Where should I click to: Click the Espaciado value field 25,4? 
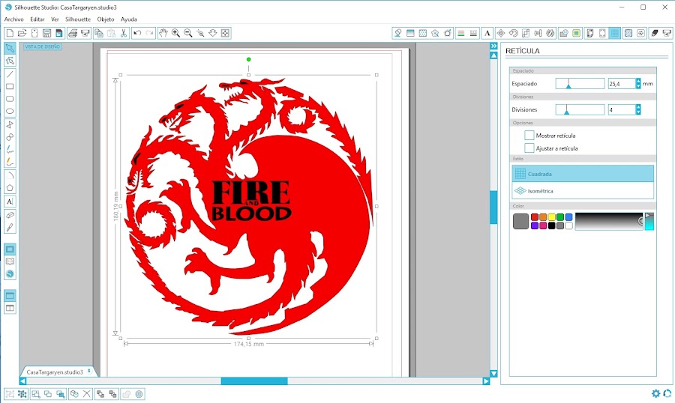click(x=622, y=84)
